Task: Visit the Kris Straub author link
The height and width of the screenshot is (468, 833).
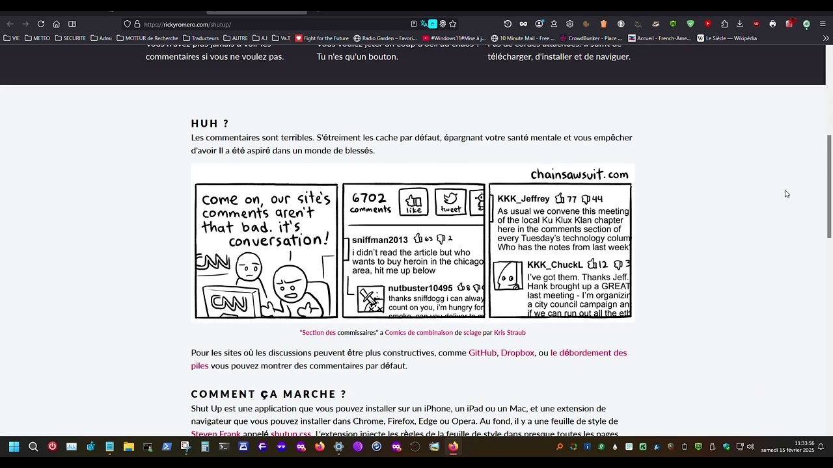Action: pyautogui.click(x=510, y=333)
